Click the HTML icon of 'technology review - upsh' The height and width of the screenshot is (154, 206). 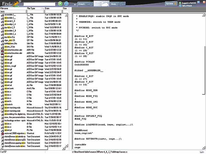coord(2,121)
